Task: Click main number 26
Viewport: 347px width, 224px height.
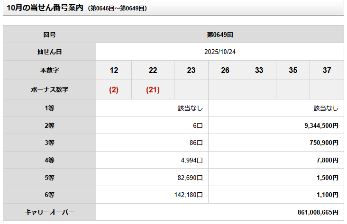Action: click(x=225, y=70)
